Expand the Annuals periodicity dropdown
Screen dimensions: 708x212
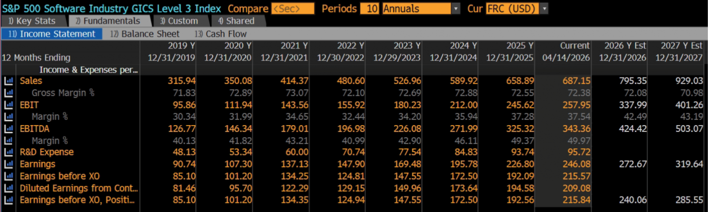pyautogui.click(x=456, y=9)
